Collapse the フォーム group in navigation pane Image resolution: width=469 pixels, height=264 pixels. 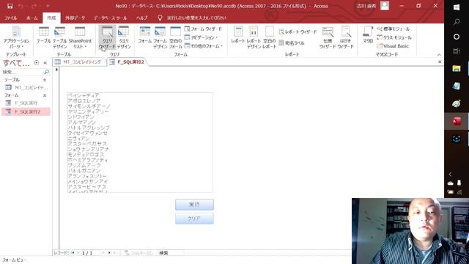tap(45, 95)
